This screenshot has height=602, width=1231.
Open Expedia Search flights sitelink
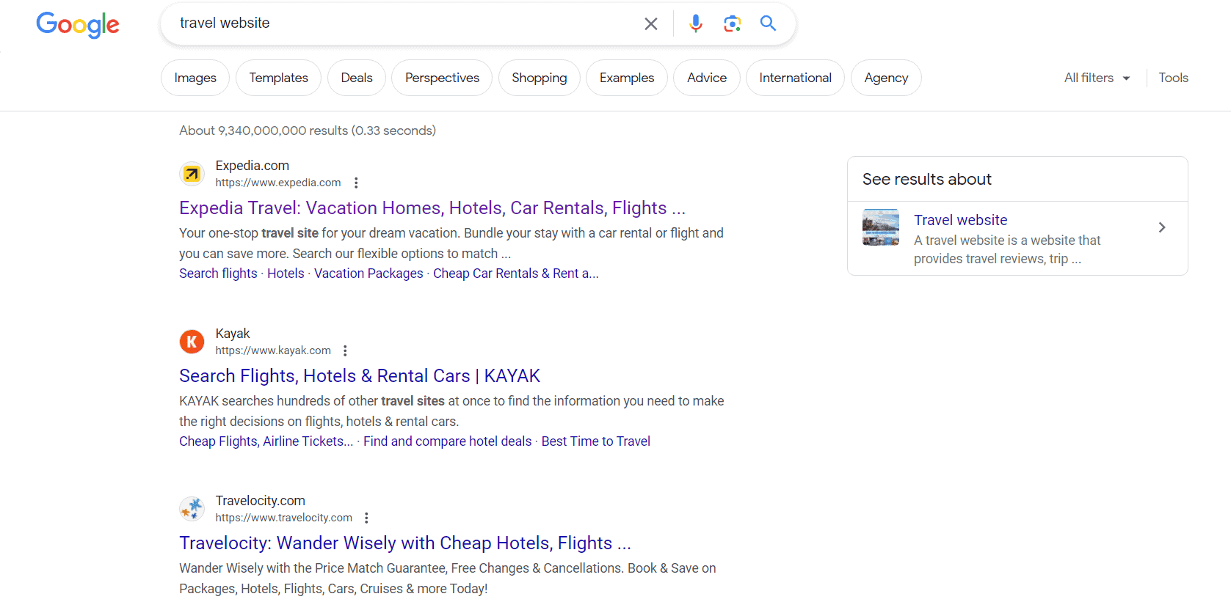[x=218, y=274]
